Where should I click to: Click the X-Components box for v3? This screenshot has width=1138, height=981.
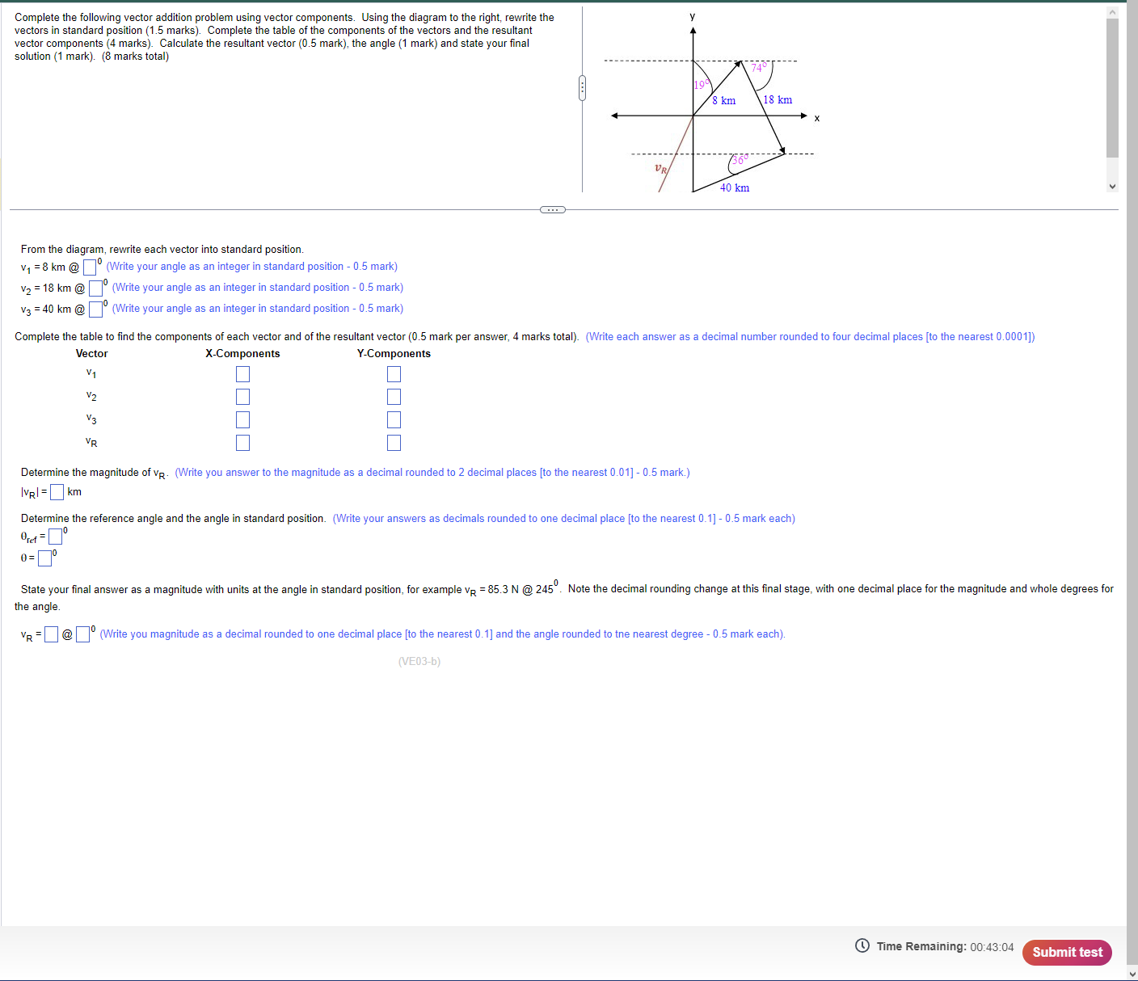coord(242,419)
